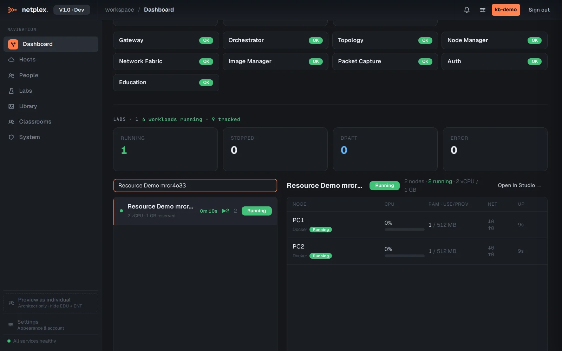Click the Hosts cloud icon

click(x=11, y=60)
